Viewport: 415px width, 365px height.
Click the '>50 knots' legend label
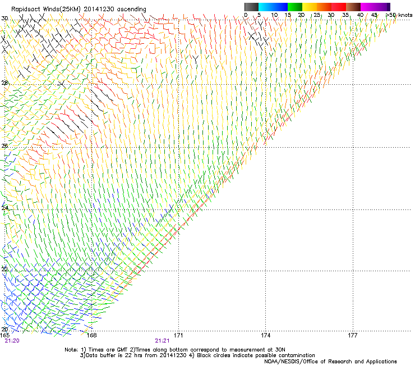point(399,15)
